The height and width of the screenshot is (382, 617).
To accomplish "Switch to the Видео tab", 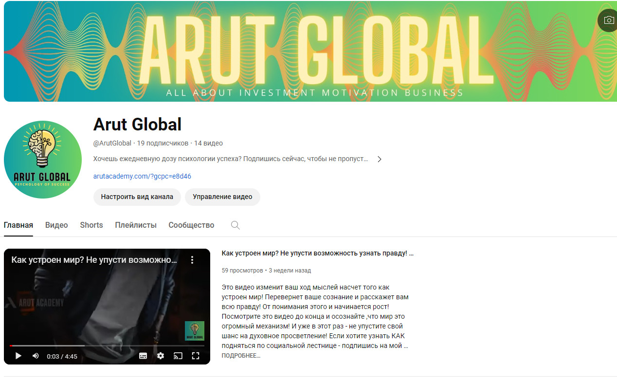I will coord(56,225).
